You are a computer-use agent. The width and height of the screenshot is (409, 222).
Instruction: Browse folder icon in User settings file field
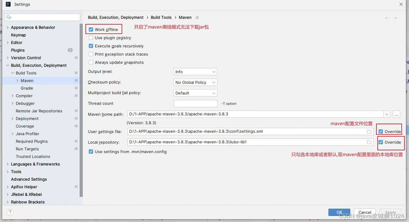369,131
